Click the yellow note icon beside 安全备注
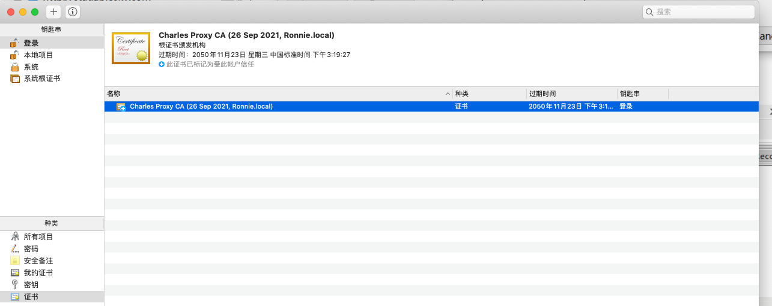Screen dimensions: 772x306 point(15,260)
